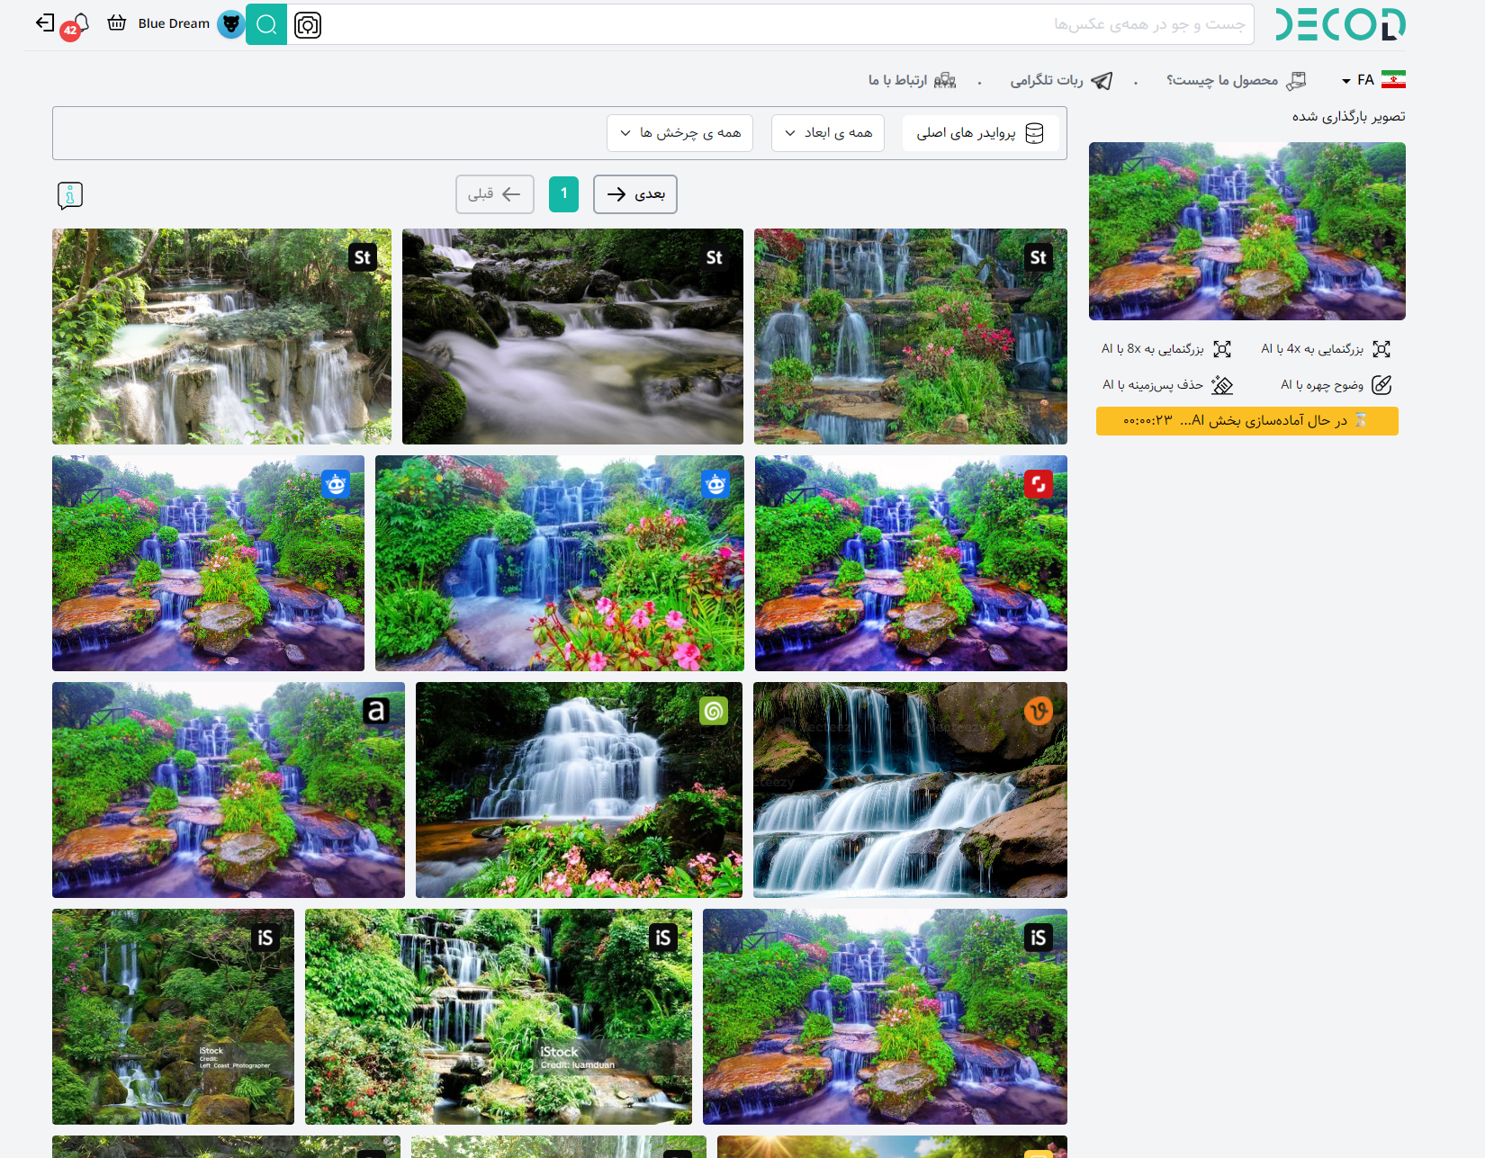Open the shopping basket icon
The height and width of the screenshot is (1158, 1485).
click(117, 23)
